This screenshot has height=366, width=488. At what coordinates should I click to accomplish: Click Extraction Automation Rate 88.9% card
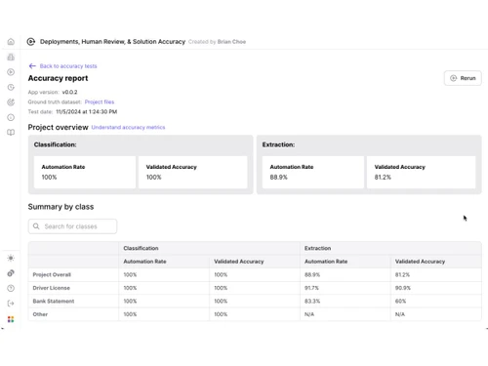pos(313,172)
